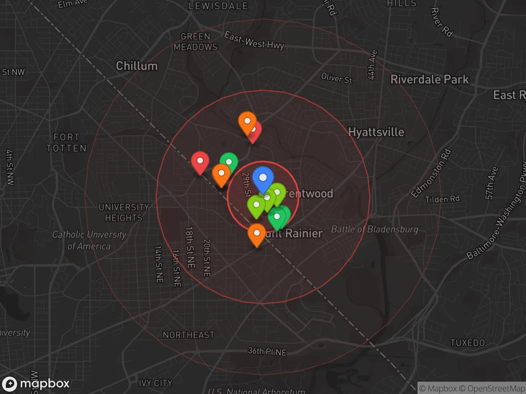Click the Chillum place label
The image size is (526, 394).
point(137,66)
